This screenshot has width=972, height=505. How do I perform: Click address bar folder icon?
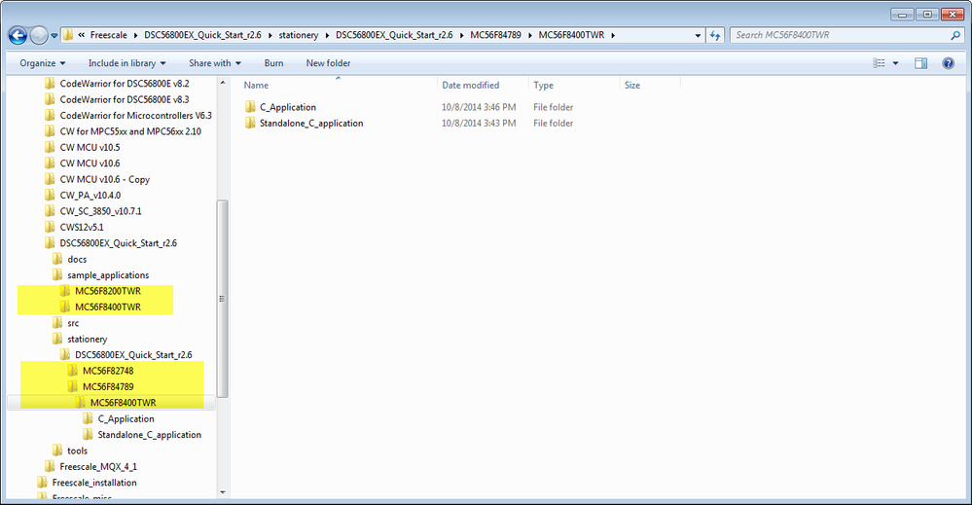click(68, 35)
